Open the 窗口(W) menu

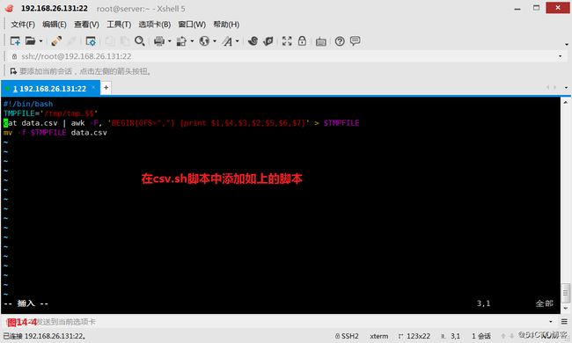click(192, 25)
